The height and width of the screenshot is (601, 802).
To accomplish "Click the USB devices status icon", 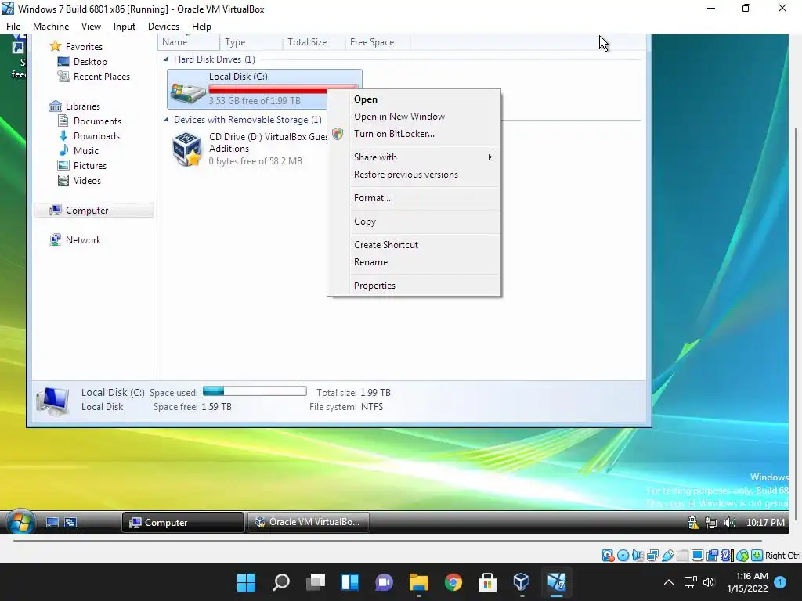I will [667, 556].
